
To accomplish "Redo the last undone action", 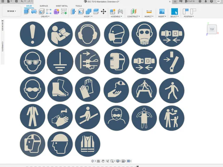I will (x=30, y=1).
